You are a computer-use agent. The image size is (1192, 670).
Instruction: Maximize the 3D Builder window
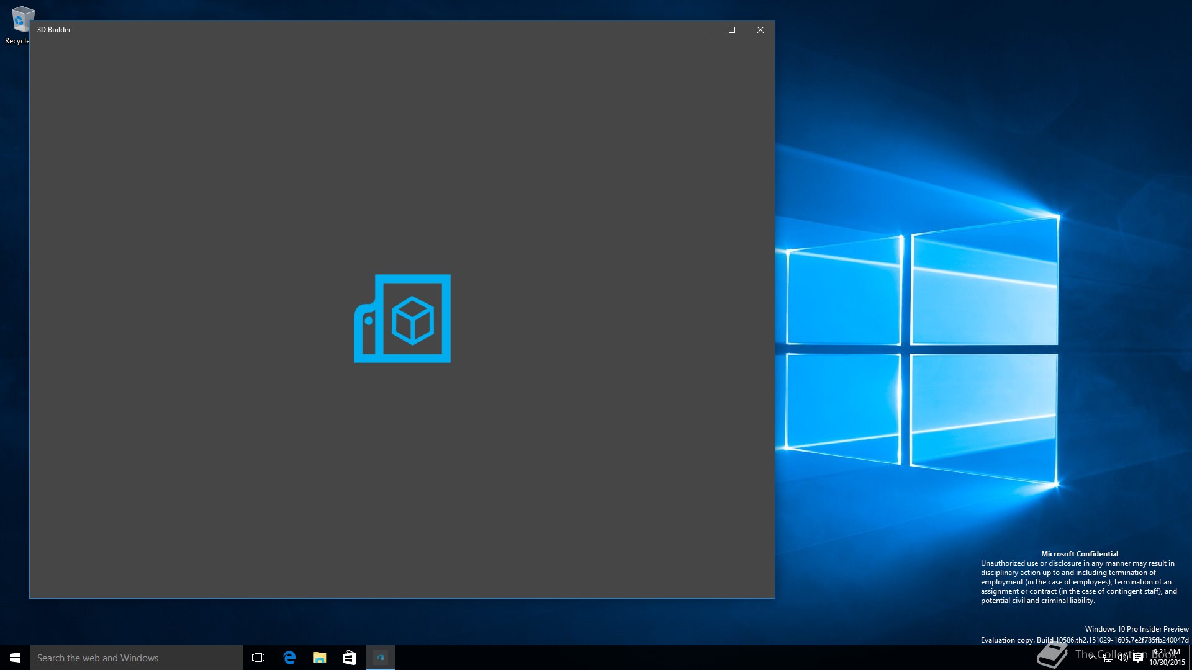732,30
